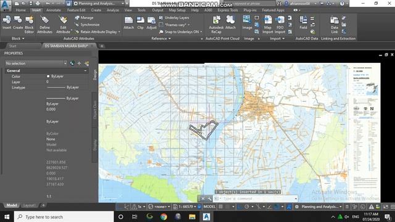
Task: Expand the Block panel
Action: [18, 38]
